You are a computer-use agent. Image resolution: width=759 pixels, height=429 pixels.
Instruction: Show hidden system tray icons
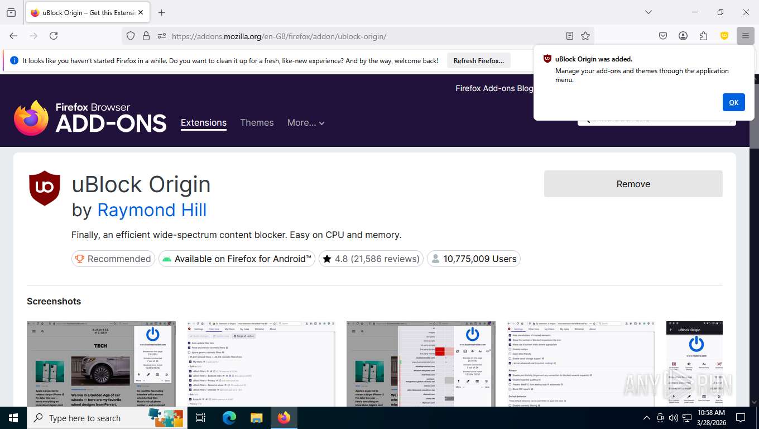pos(647,418)
